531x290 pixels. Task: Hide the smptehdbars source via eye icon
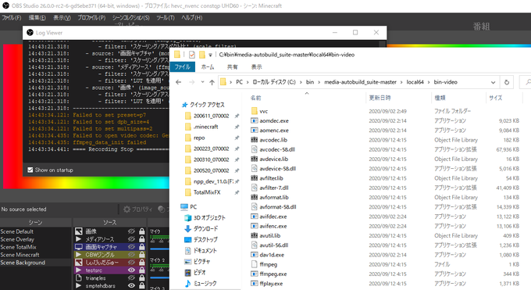pos(131,286)
